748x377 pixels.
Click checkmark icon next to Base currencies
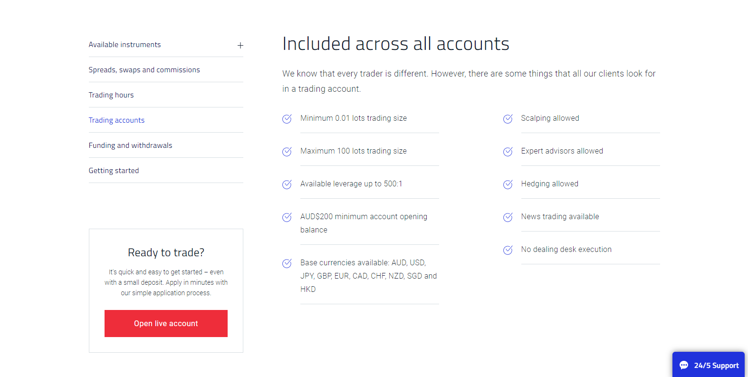tap(287, 263)
